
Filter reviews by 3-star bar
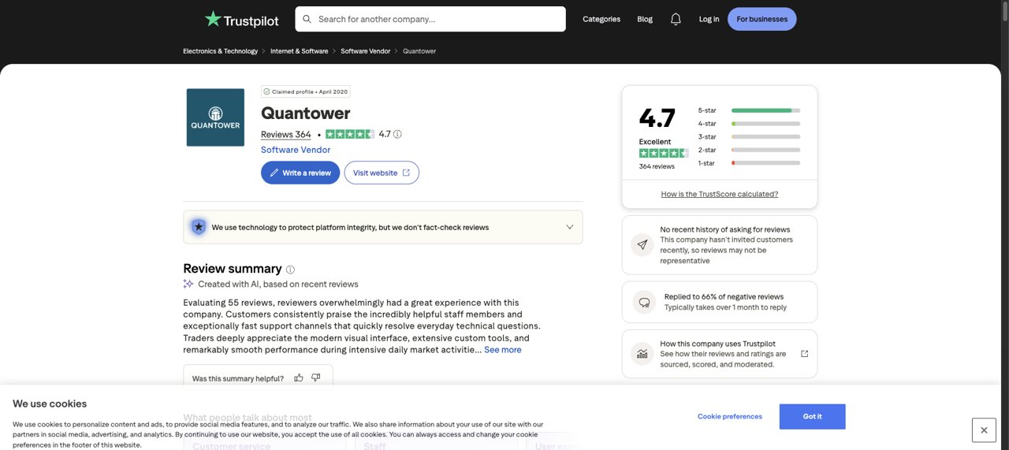click(749, 136)
